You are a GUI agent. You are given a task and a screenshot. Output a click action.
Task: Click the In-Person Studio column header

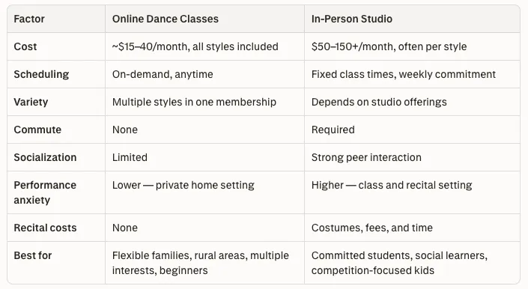pyautogui.click(x=352, y=19)
